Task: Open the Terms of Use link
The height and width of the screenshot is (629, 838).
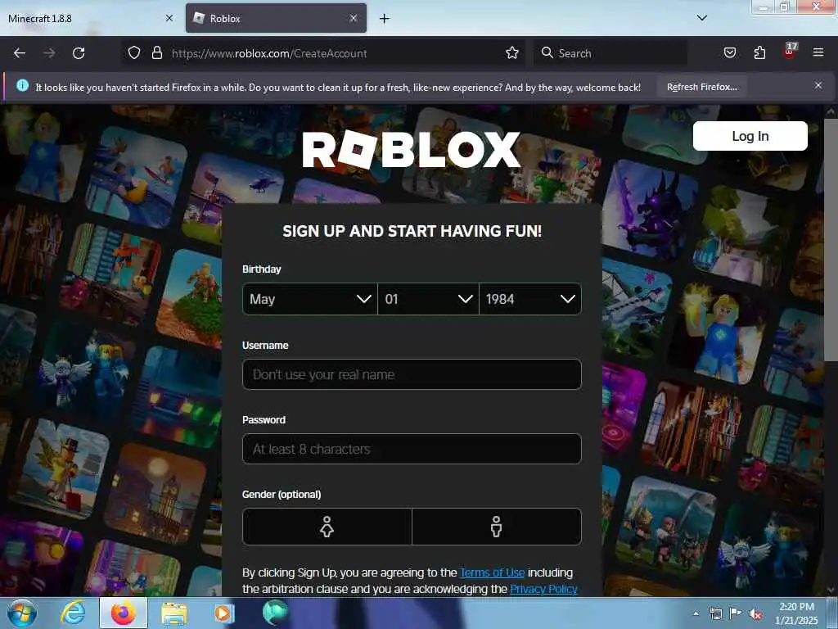Action: pyautogui.click(x=492, y=572)
